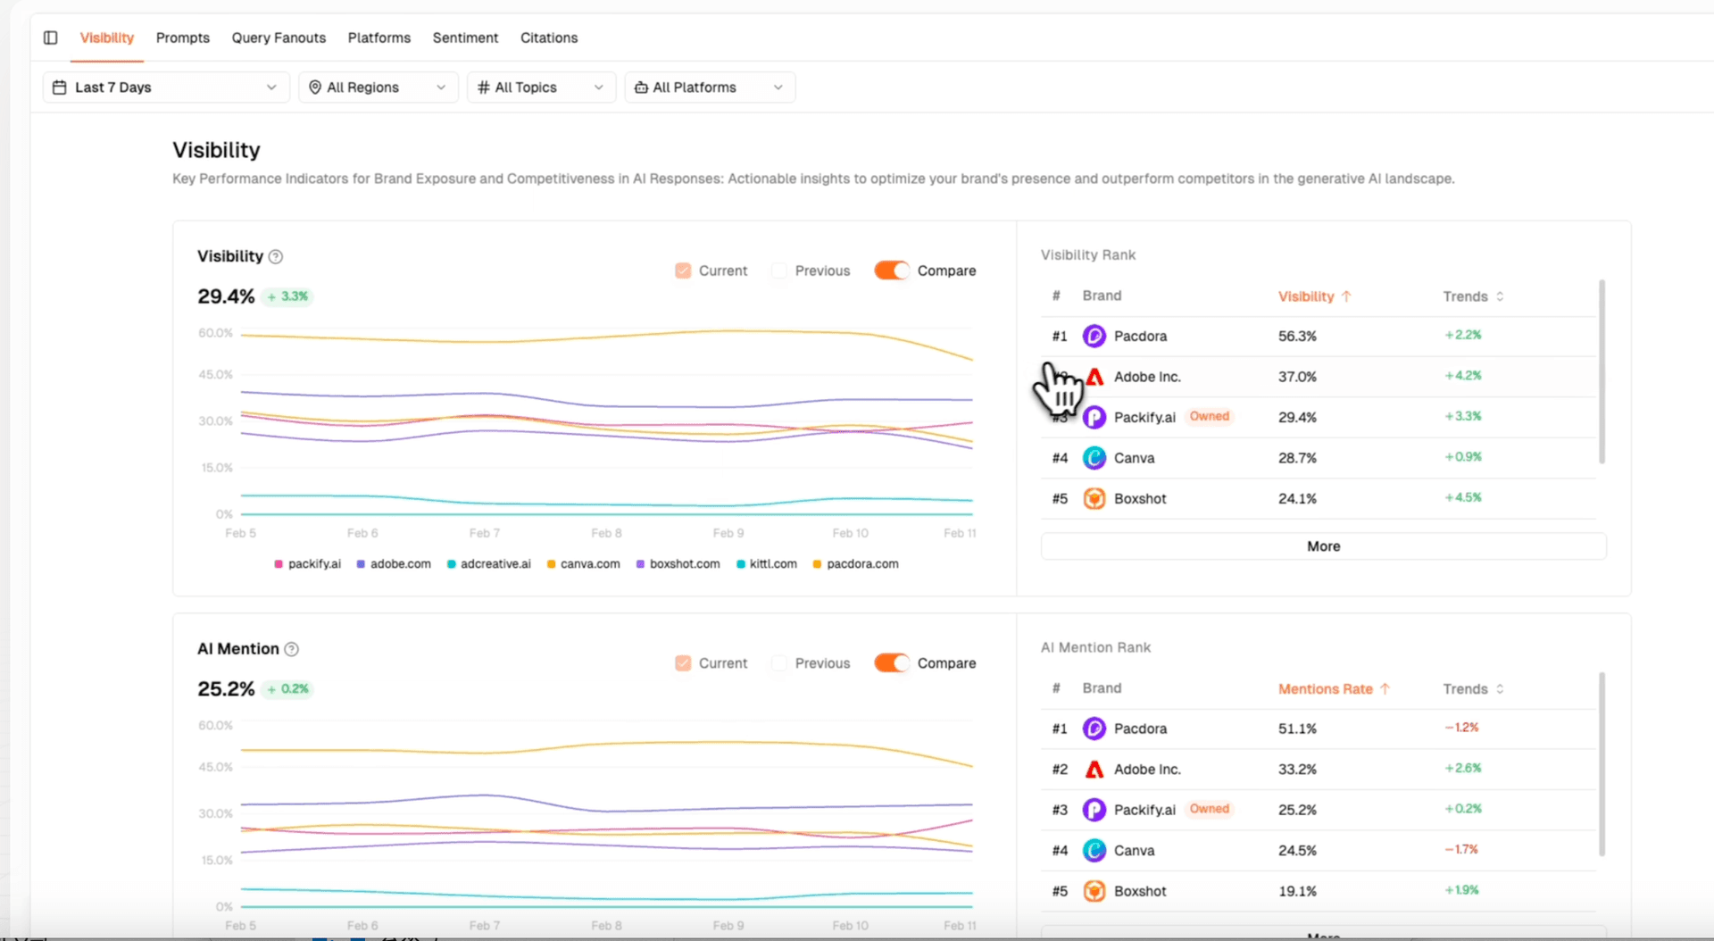The image size is (1714, 941).
Task: Sort by Mentions Rate column arrow
Action: pyautogui.click(x=1385, y=689)
